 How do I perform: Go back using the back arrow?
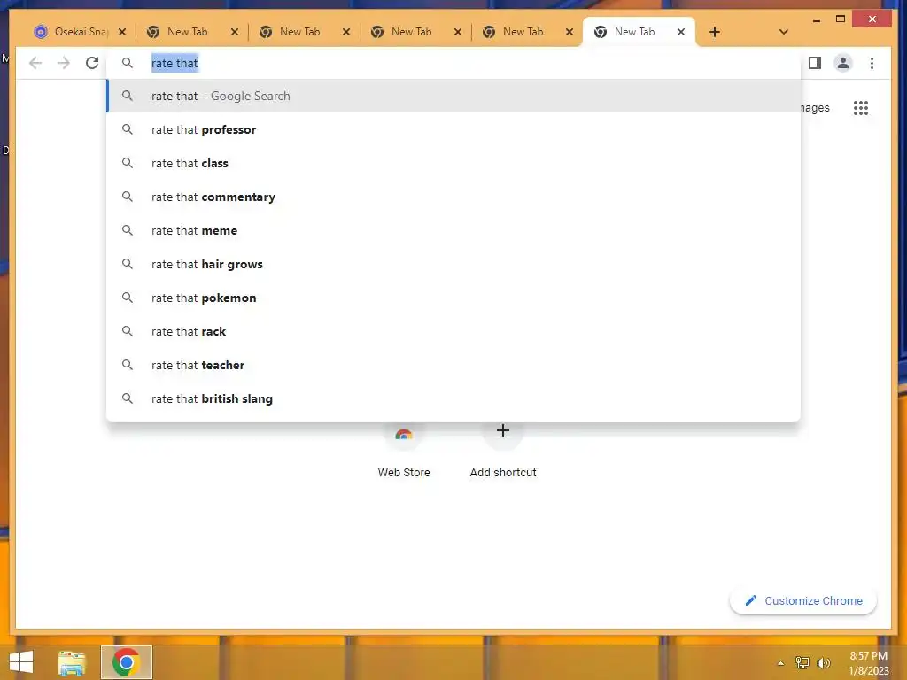tap(35, 63)
